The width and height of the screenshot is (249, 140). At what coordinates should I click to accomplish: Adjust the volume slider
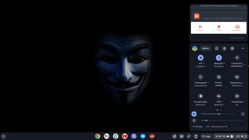(219, 114)
